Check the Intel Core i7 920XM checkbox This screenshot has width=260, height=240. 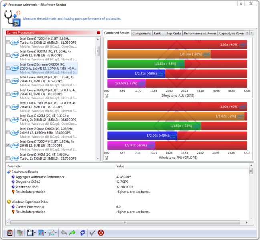(8, 55)
